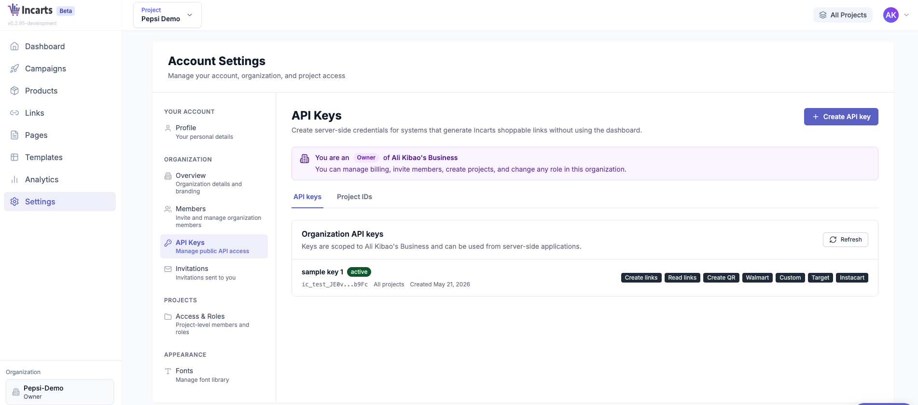918x405 pixels.
Task: Click the Read links permission tag
Action: coord(682,278)
